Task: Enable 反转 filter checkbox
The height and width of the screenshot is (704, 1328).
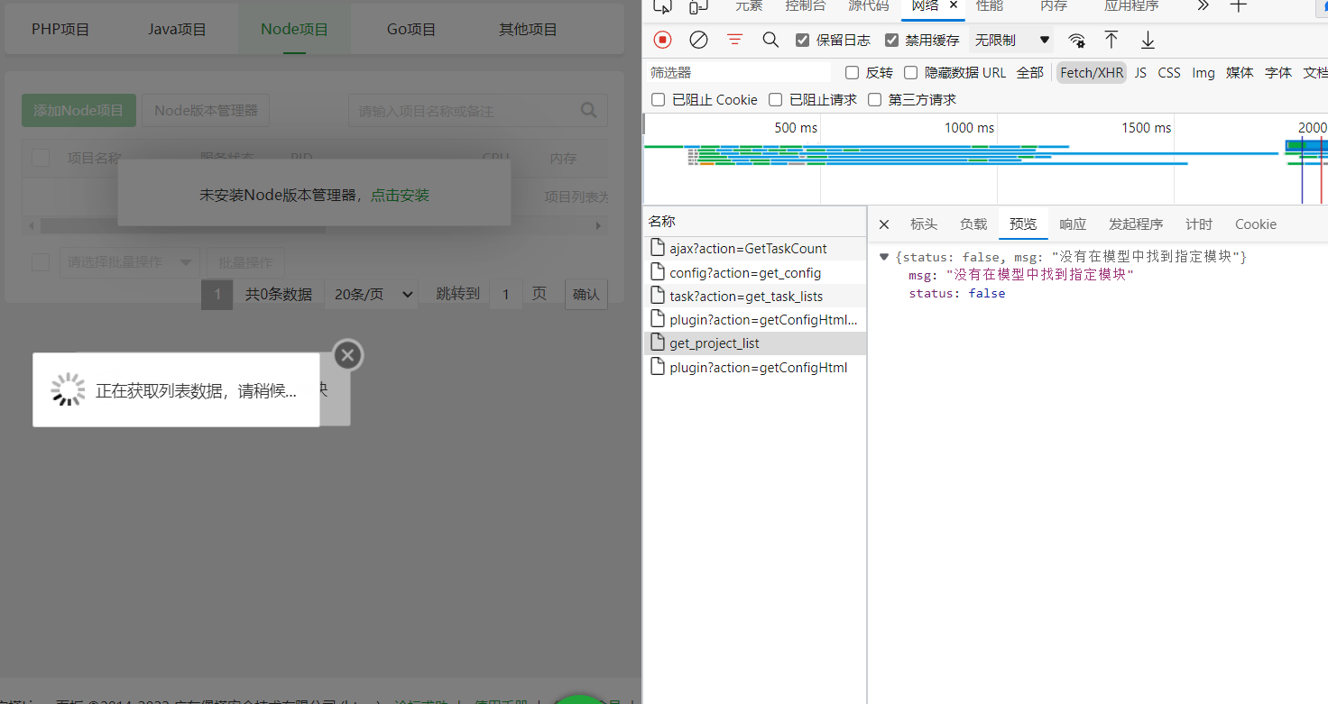Action: (x=852, y=72)
